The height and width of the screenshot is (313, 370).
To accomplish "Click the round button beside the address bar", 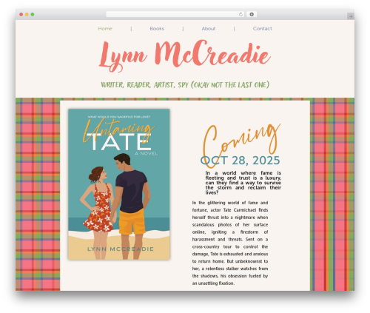I will pos(252,15).
